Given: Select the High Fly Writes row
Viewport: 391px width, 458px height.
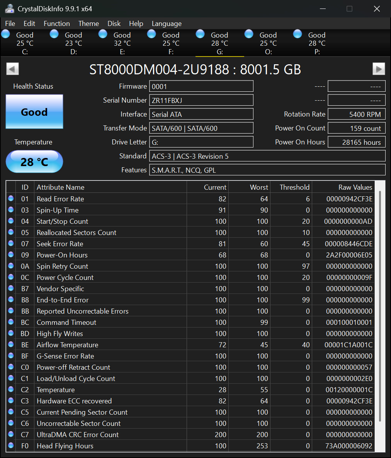Looking at the screenshot, I should coord(190,333).
